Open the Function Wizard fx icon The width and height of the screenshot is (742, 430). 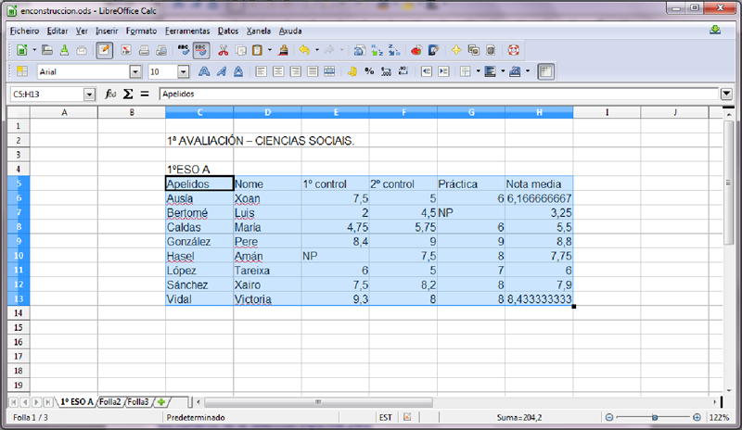[x=110, y=94]
